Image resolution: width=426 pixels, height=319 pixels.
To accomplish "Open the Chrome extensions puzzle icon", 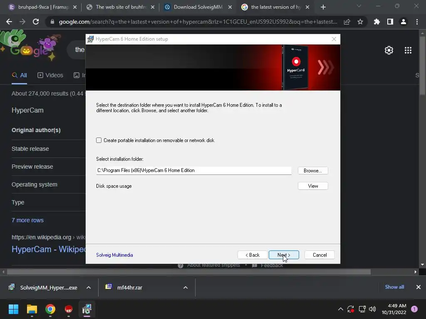I will 377,22.
